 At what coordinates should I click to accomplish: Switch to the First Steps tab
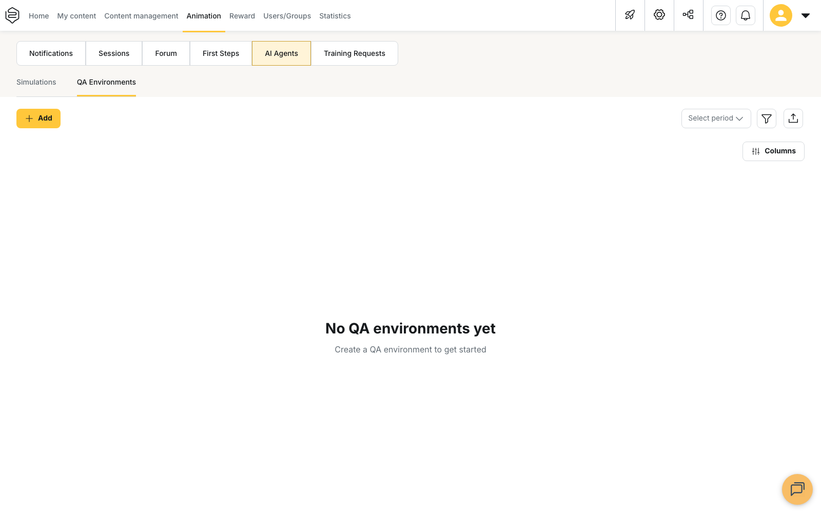point(221,53)
